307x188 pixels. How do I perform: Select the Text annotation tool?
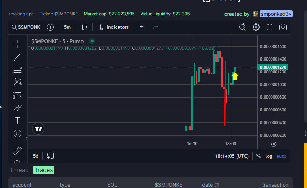[17, 121]
